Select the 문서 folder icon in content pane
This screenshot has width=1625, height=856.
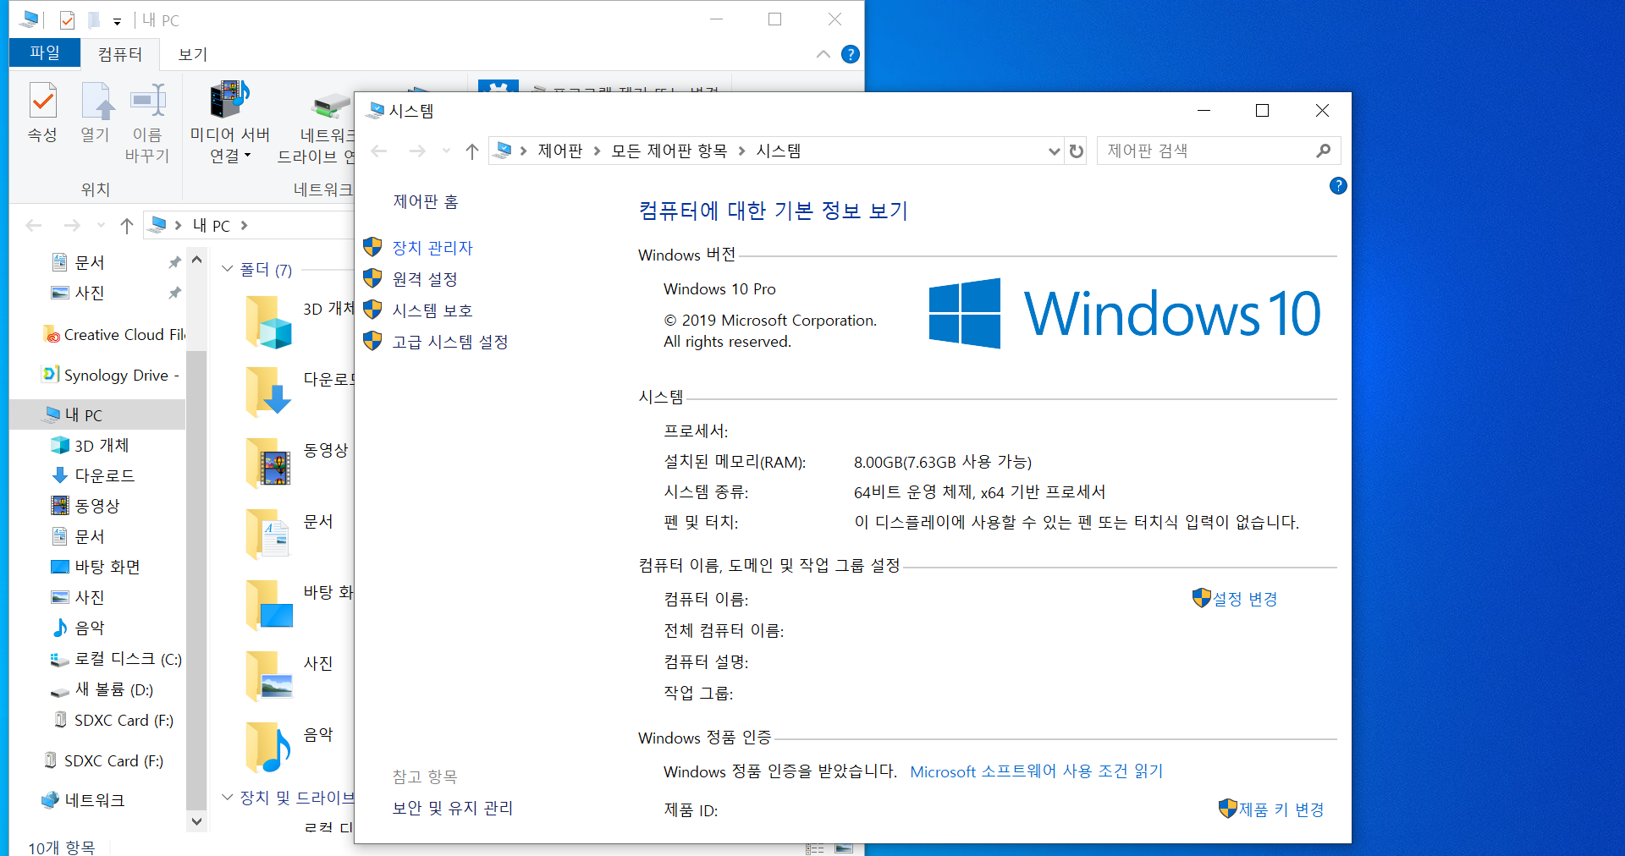pos(269,535)
